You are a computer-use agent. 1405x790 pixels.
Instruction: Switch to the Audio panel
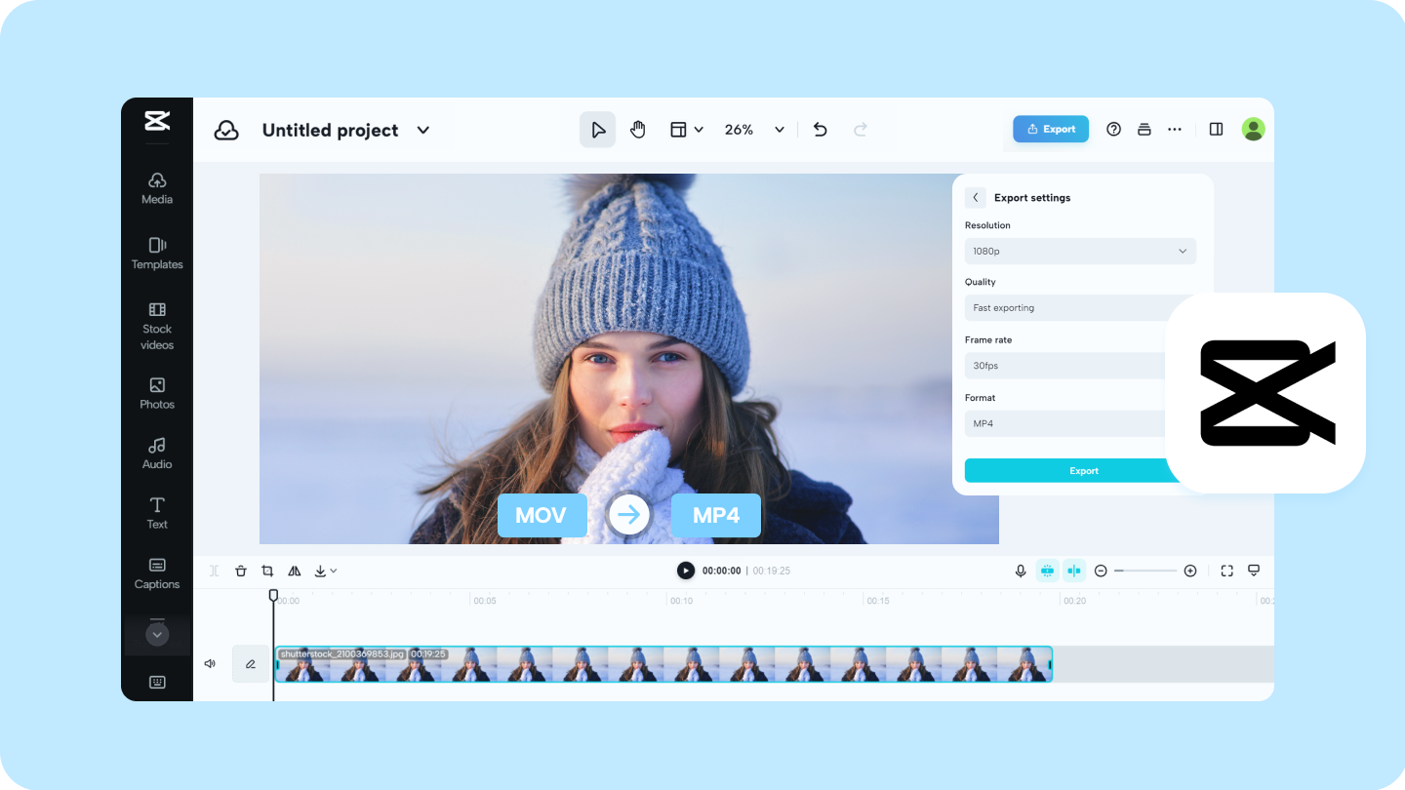pyautogui.click(x=156, y=453)
